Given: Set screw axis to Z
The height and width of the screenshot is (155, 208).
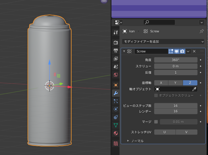Looking at the screenshot, I should click(x=190, y=83).
